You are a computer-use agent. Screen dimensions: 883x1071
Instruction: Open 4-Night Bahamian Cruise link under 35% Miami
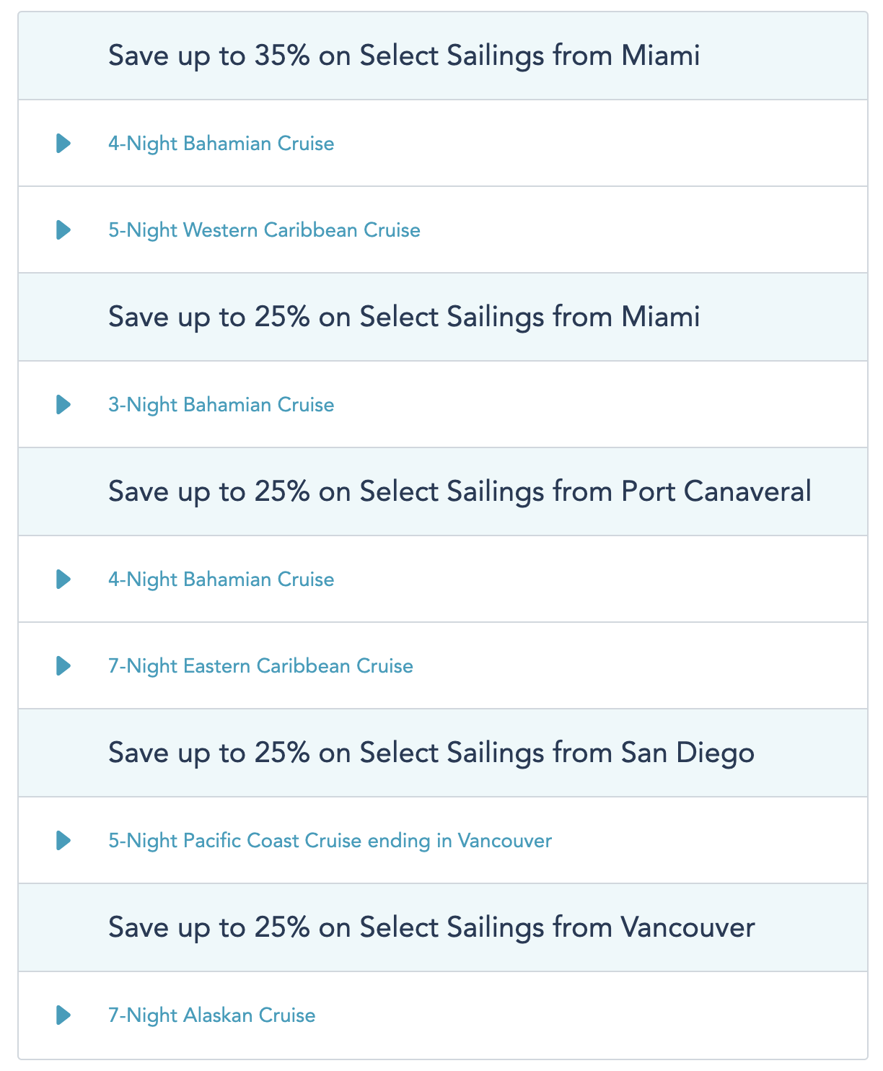pos(221,144)
